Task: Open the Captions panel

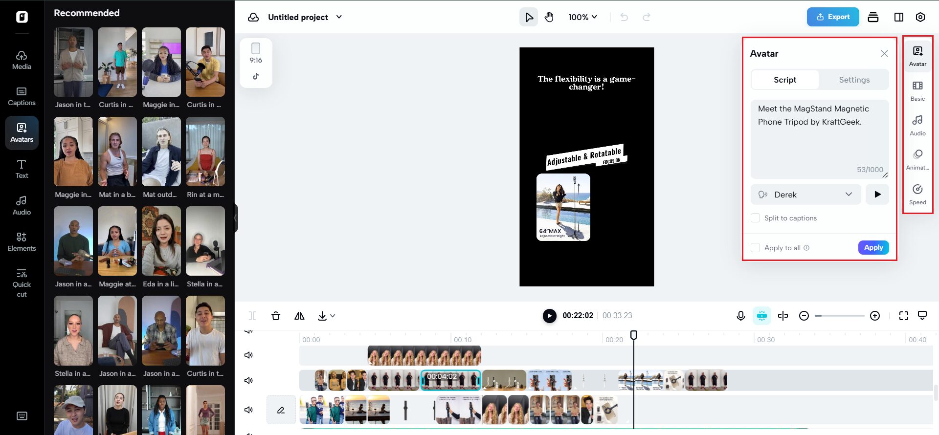Action: (22, 96)
